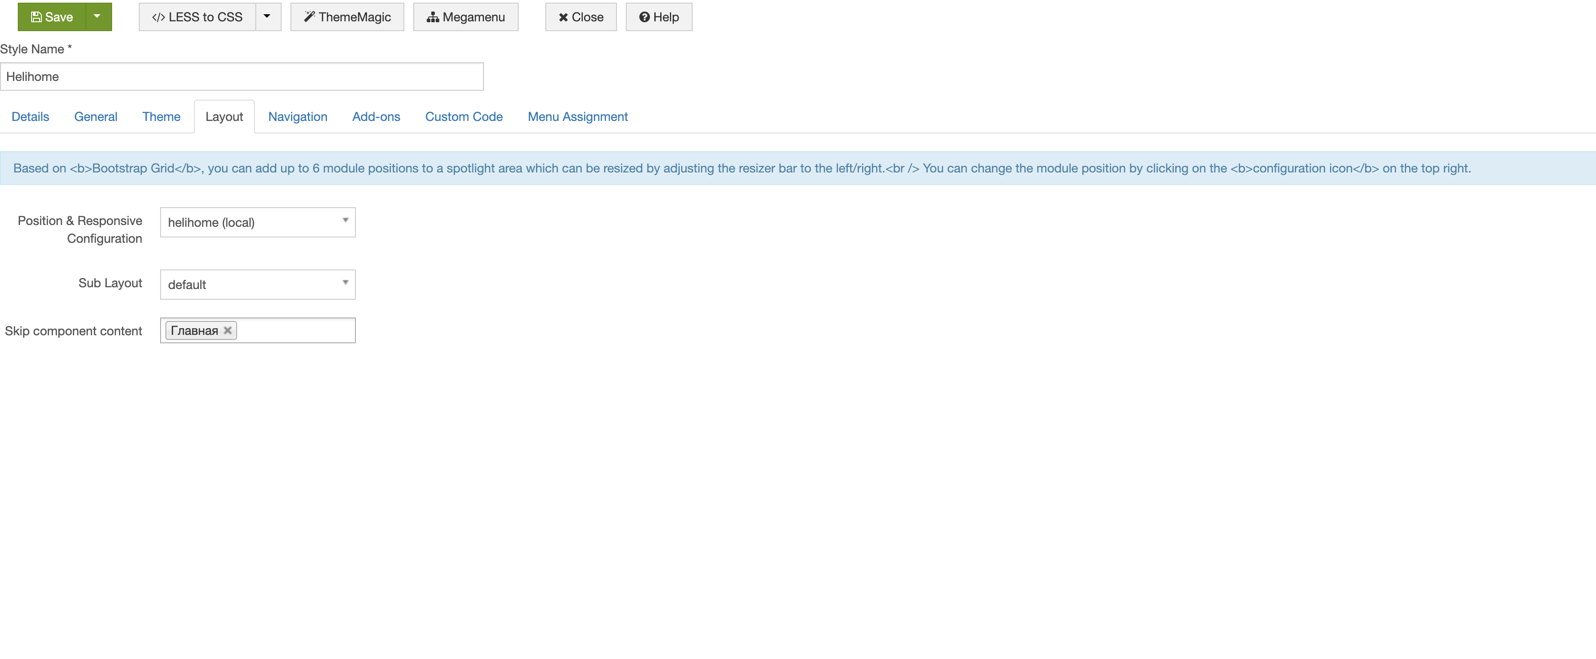Switch to the Details tab
Screen dimensions: 1596x659
click(30, 117)
